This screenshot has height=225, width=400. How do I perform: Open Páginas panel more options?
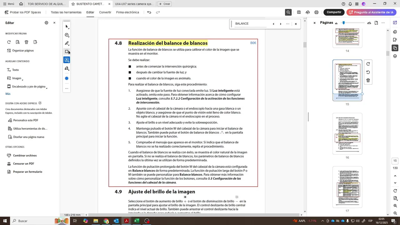(x=383, y=23)
